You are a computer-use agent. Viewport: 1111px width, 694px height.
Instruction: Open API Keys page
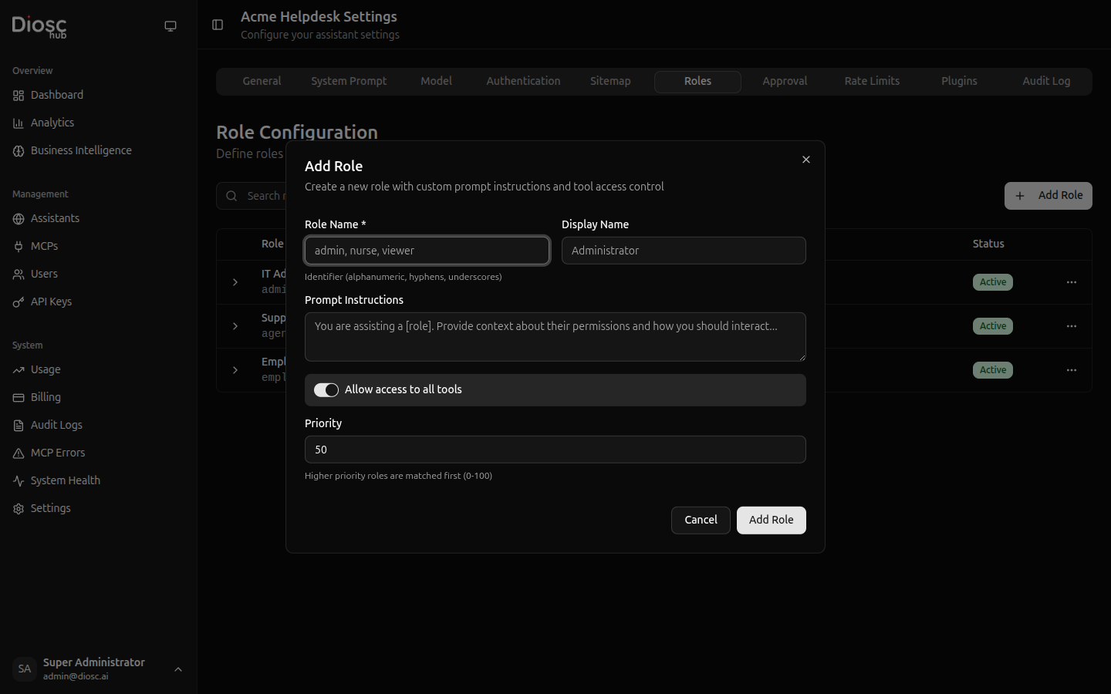51,302
